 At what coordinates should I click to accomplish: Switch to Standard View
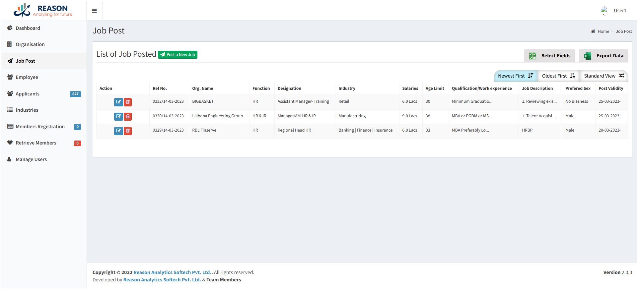[604, 76]
